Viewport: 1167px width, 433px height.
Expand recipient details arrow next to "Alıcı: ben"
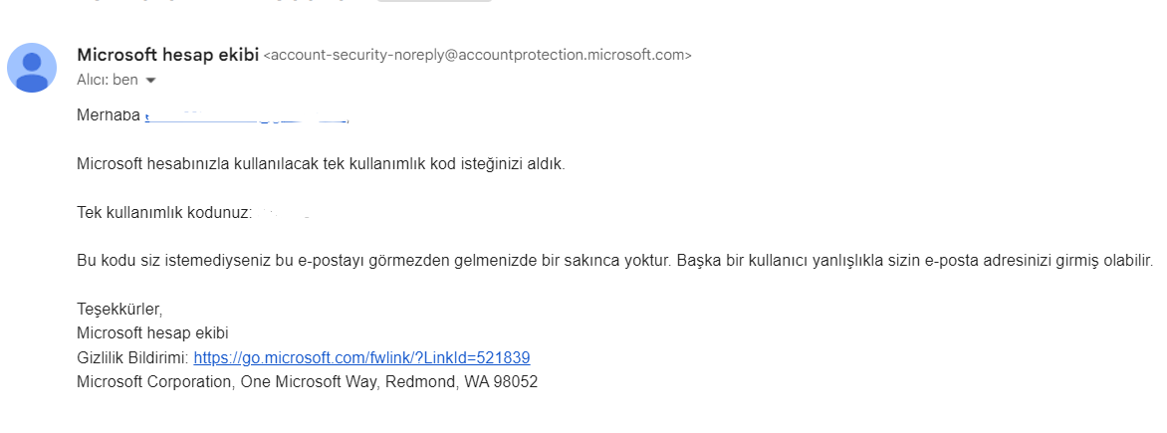click(x=151, y=80)
